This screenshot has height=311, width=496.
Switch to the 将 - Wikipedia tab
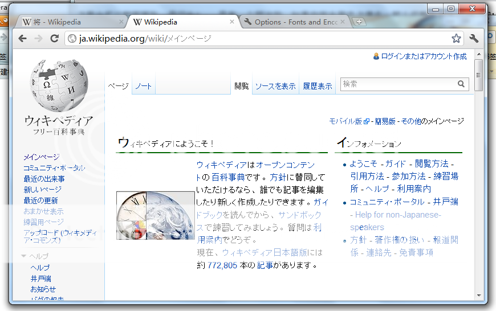[x=71, y=22]
